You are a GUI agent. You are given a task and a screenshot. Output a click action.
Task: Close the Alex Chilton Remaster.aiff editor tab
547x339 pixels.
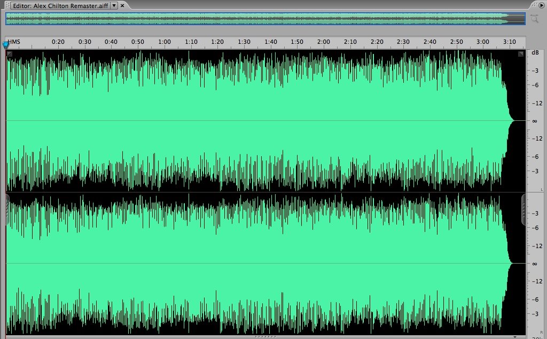coord(122,5)
